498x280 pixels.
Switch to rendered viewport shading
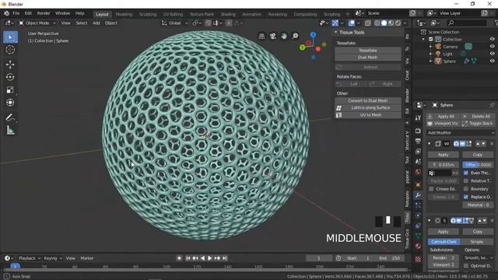398,23
